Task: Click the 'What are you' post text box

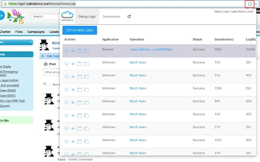Action: click(52, 72)
